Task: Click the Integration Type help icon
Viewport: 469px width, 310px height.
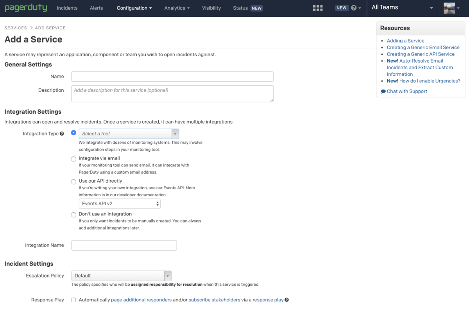Action: click(x=62, y=134)
